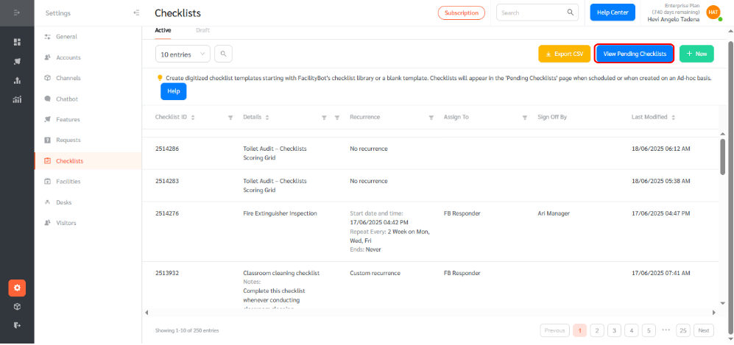The height and width of the screenshot is (345, 734).
Task: Click the dashboard grid icon in the left rail
Action: point(17,42)
